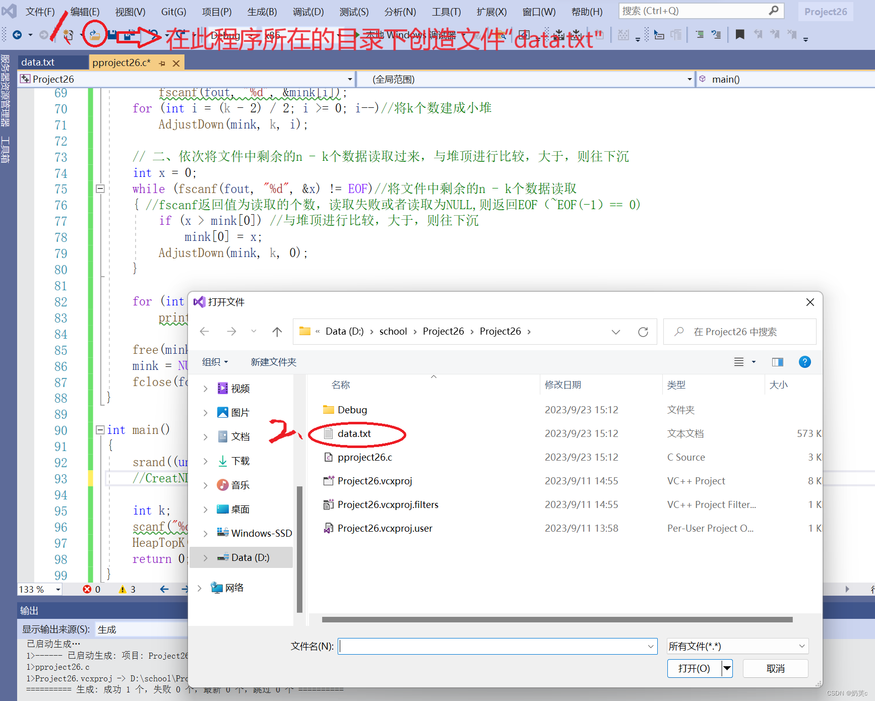This screenshot has width=875, height=701.
Task: Open the recent locations dropdown in dialog
Action: [x=254, y=331]
